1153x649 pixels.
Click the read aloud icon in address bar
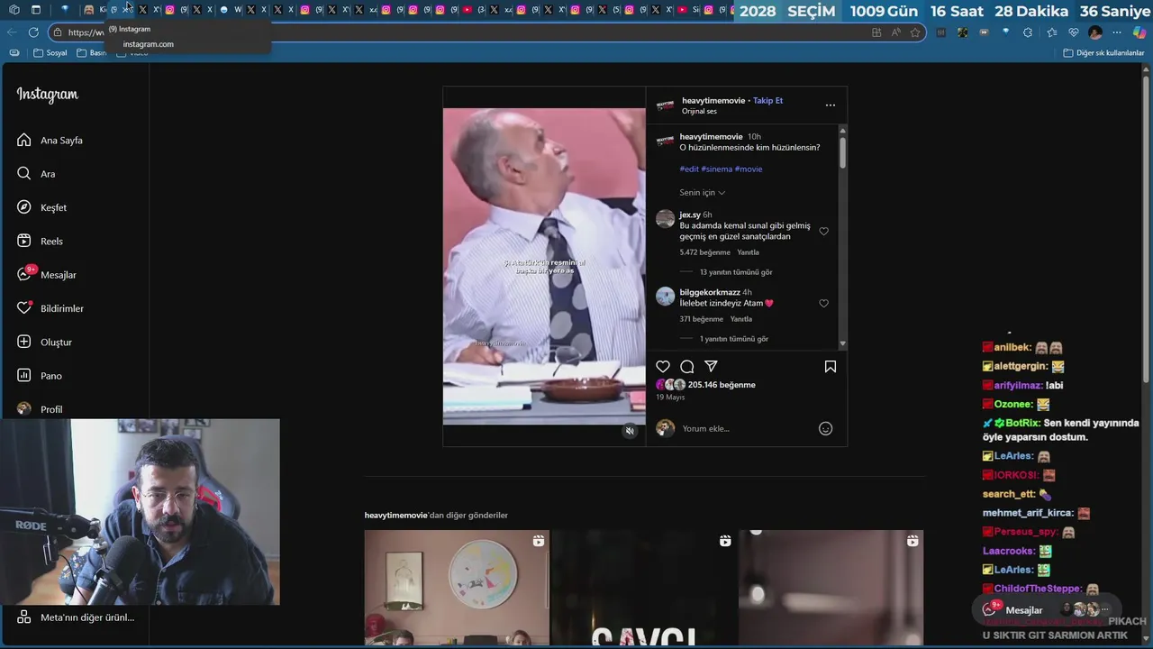click(896, 32)
